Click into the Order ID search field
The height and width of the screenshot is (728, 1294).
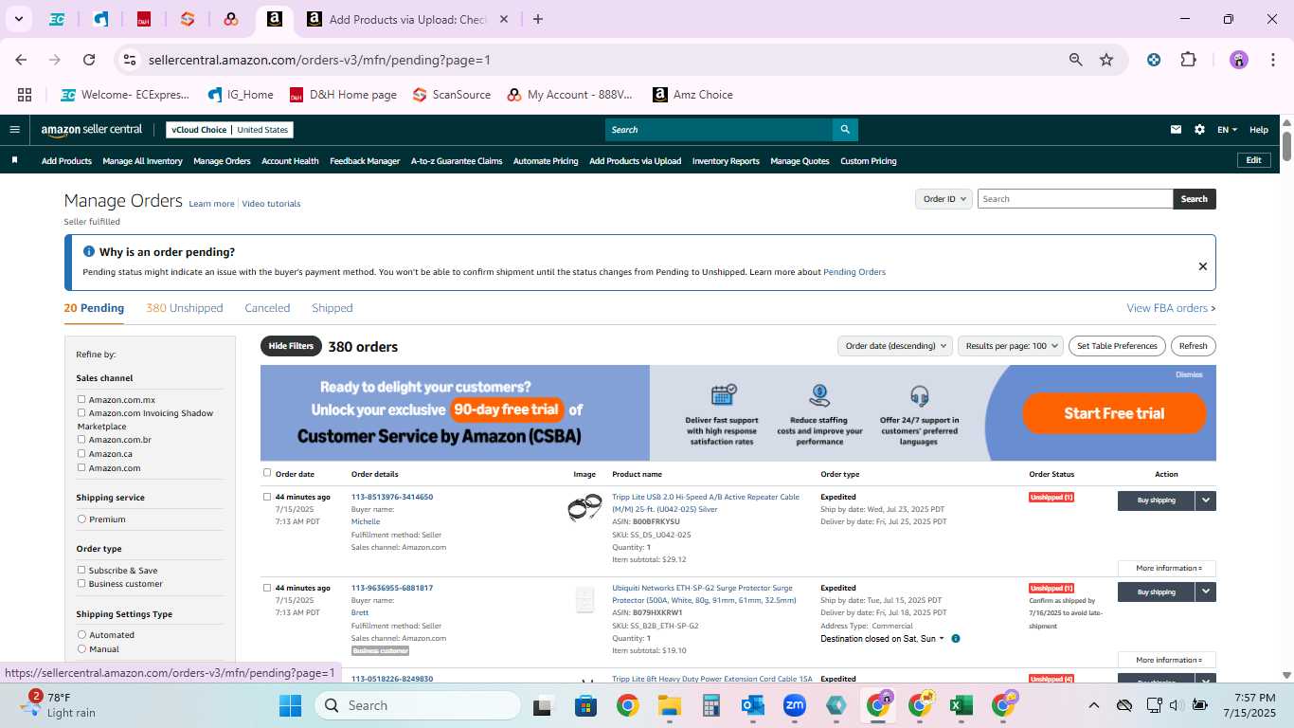coord(1075,199)
